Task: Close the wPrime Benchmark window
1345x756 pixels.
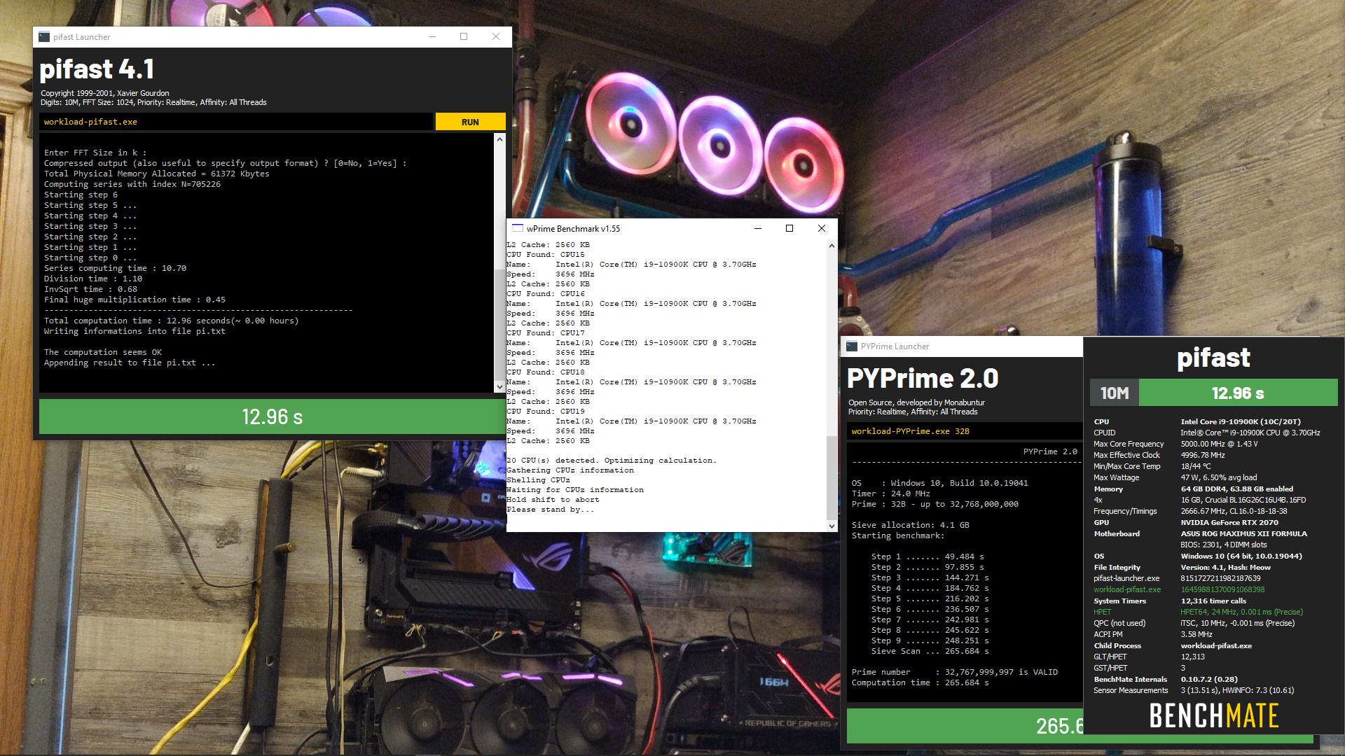Action: [x=822, y=228]
